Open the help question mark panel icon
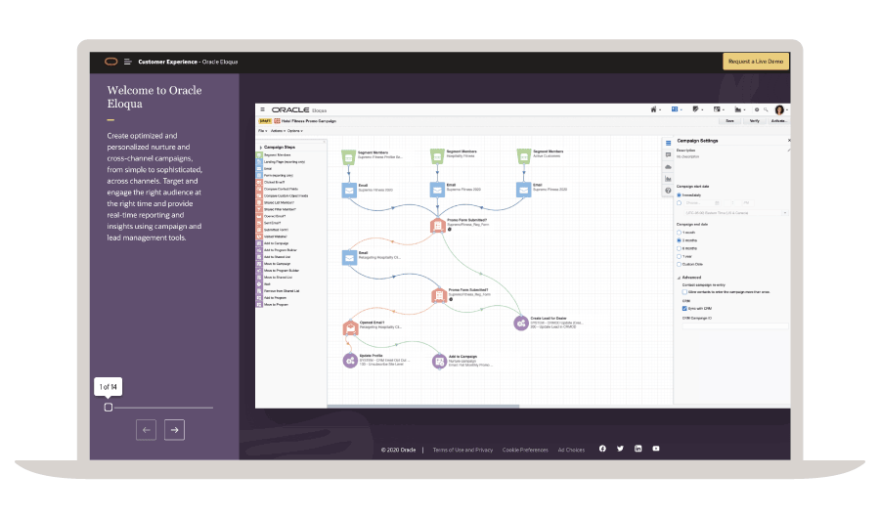 point(668,191)
